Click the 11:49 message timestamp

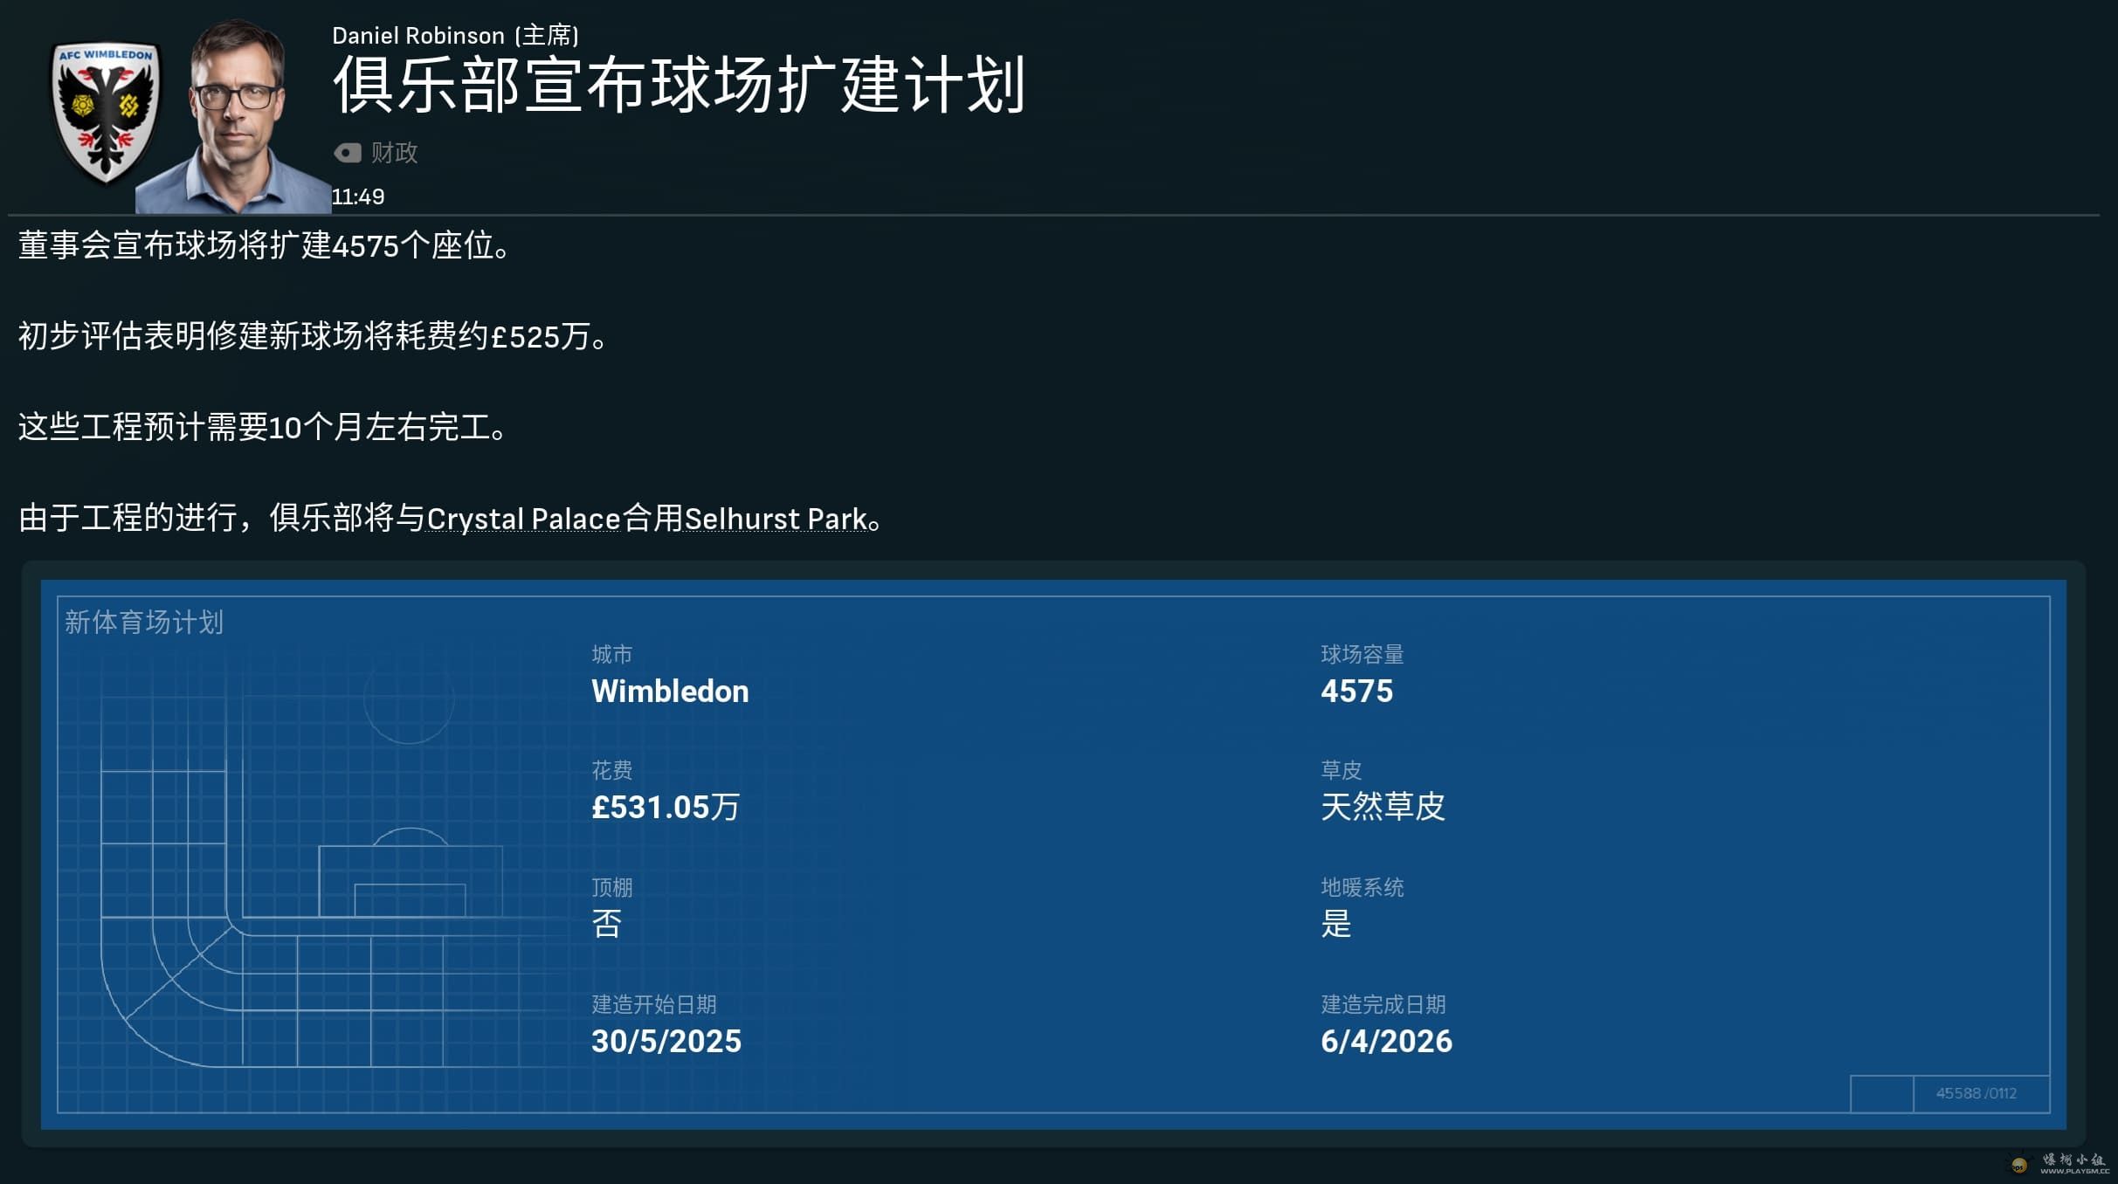pos(358,197)
